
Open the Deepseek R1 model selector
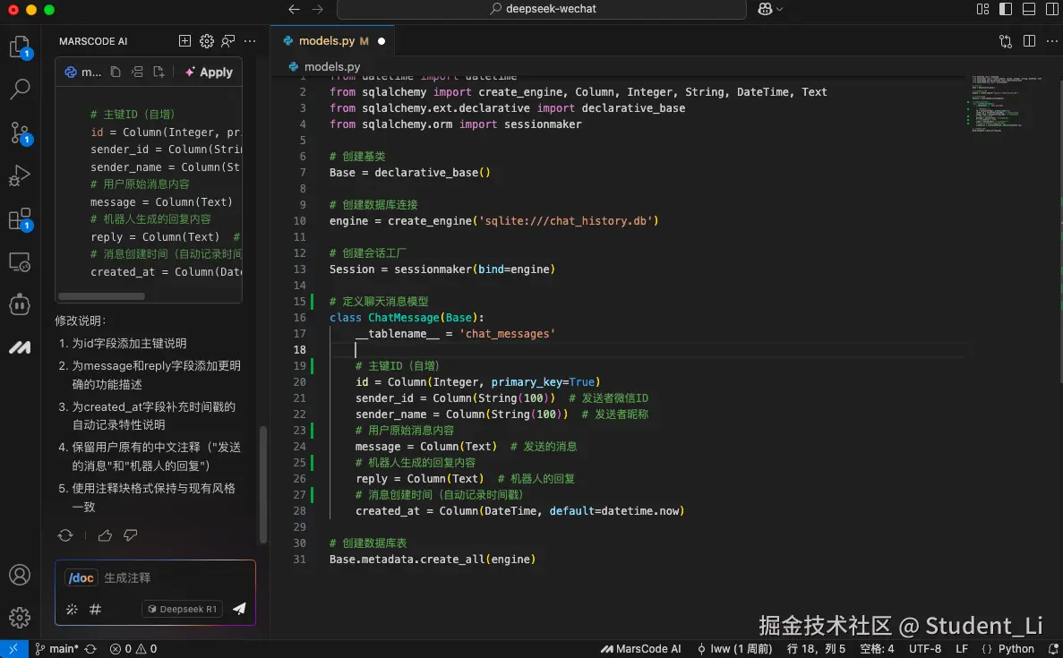tap(181, 609)
